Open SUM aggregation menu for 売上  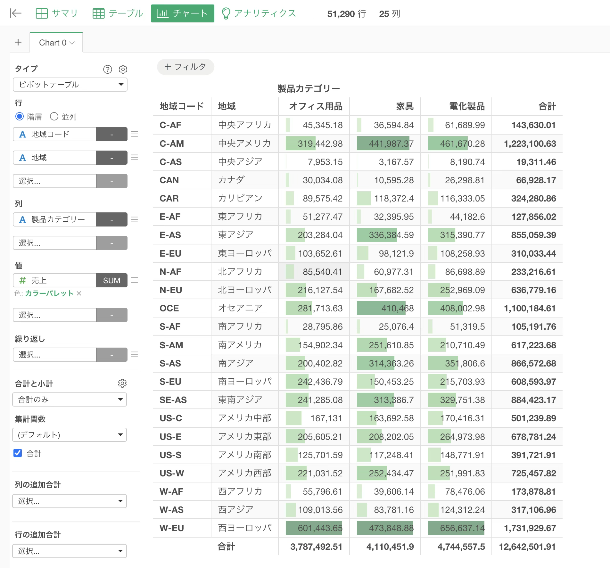click(112, 280)
